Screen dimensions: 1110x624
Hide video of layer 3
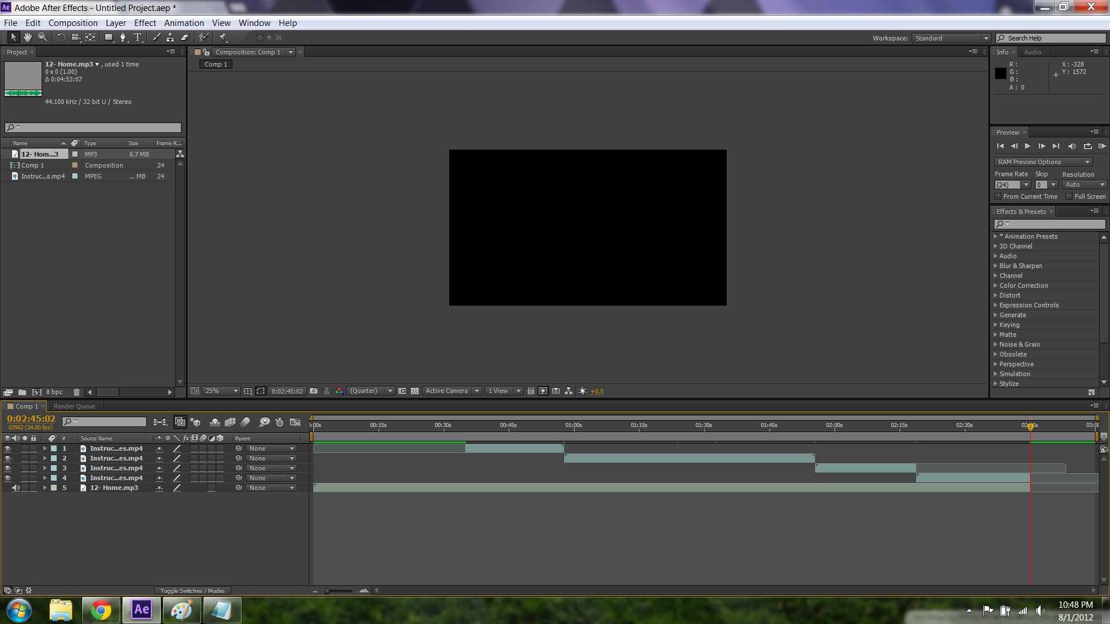coord(8,468)
